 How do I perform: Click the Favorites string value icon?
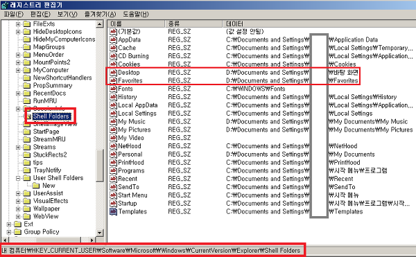coord(113,80)
